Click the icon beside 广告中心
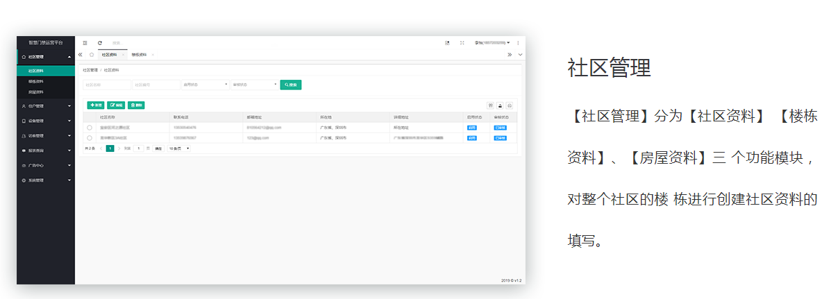The image size is (831, 299). 24,166
